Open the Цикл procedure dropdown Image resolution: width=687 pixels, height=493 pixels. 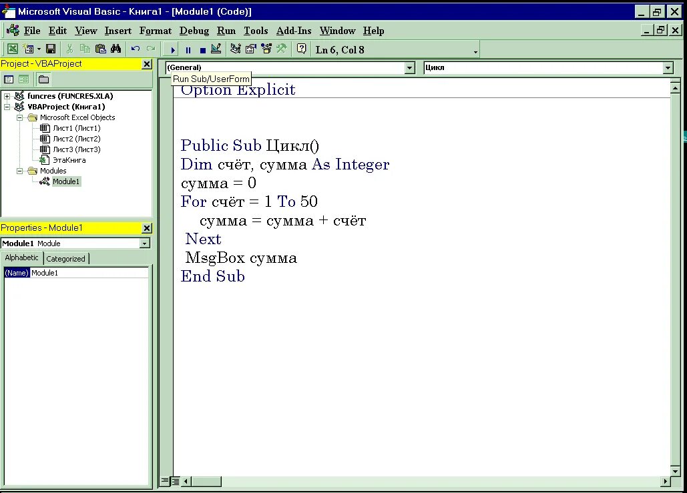[668, 68]
